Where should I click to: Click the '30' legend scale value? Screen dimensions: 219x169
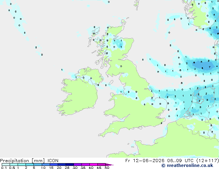point(75,168)
